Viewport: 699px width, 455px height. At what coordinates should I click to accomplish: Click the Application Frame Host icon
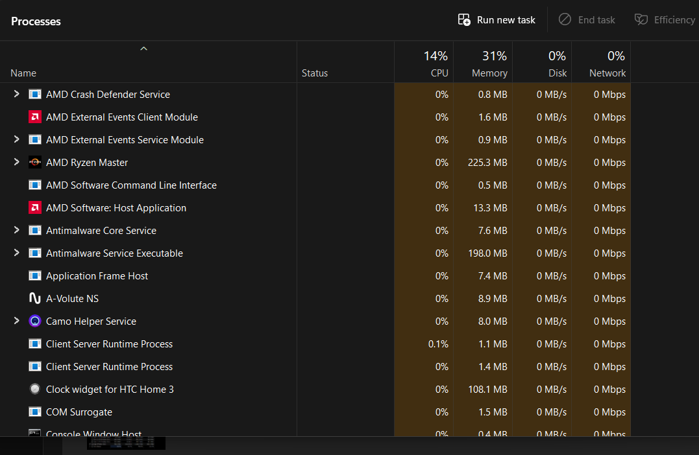point(35,276)
